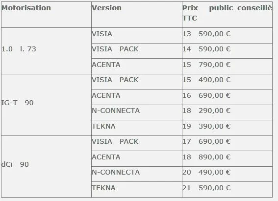Click N-CONNECTA under the IG-T 90 section

point(137,112)
